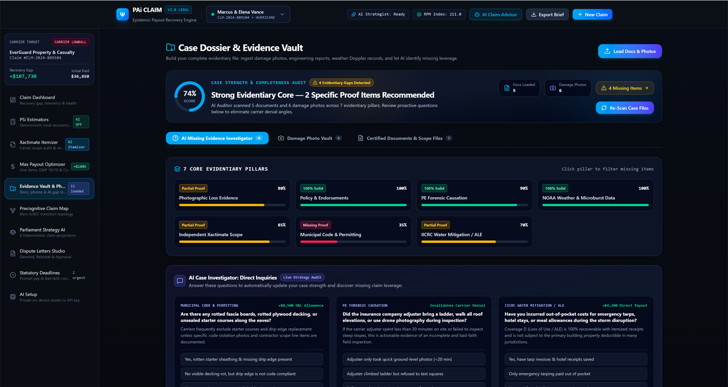Open Certified Documents & Scope Files tab
The height and width of the screenshot is (387, 728).
[404, 138]
